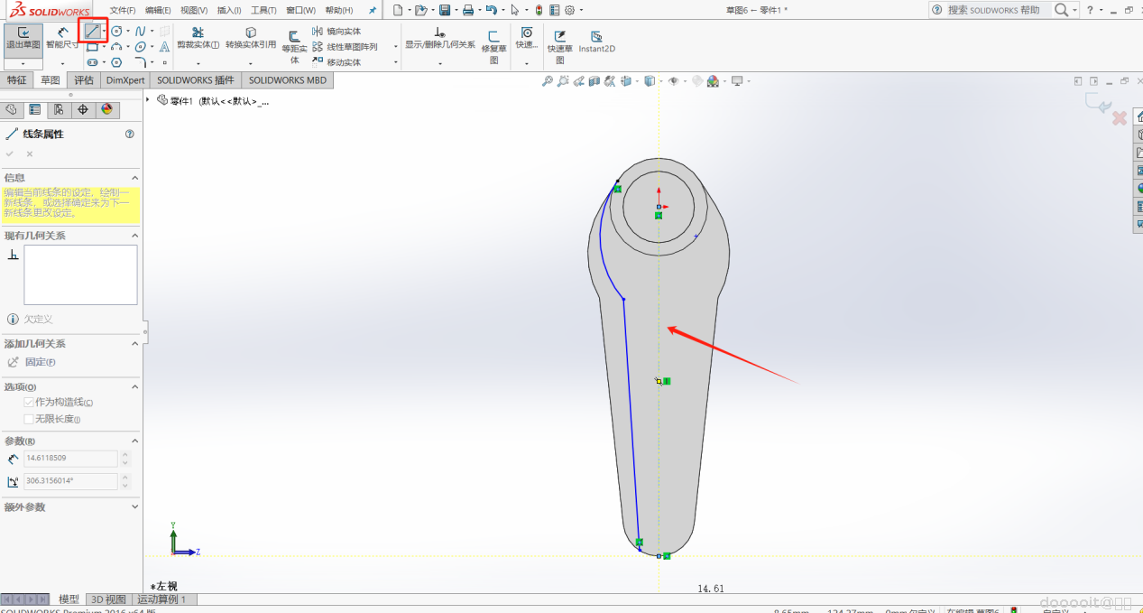Click Convert Entities (转换实体引用) icon

(x=251, y=38)
